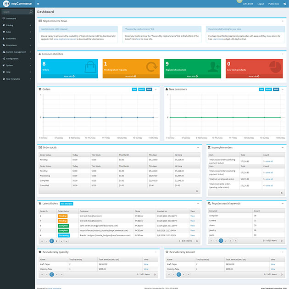Viewport: 289px width, 289px height.
Task: Collapse the Incomplete orders panel
Action: [283, 147]
